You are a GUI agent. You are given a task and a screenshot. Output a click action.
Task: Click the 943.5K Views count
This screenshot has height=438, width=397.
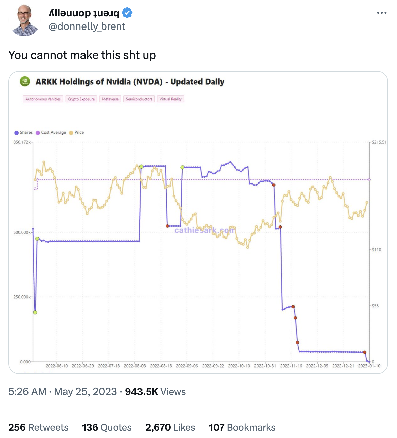pos(155,392)
